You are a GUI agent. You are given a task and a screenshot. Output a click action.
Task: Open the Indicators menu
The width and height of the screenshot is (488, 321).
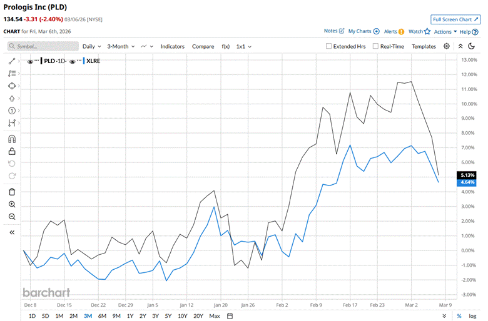(173, 46)
